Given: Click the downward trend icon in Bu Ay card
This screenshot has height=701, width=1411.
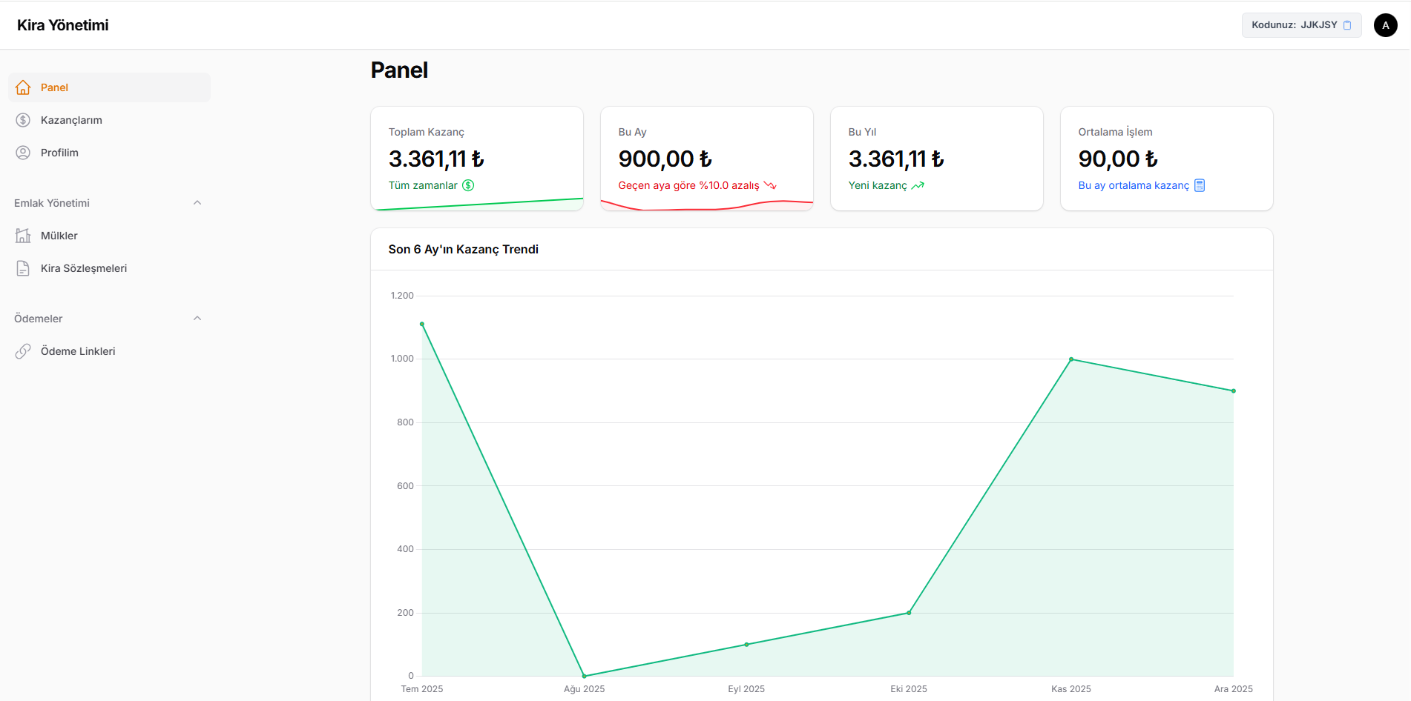Looking at the screenshot, I should click(770, 185).
